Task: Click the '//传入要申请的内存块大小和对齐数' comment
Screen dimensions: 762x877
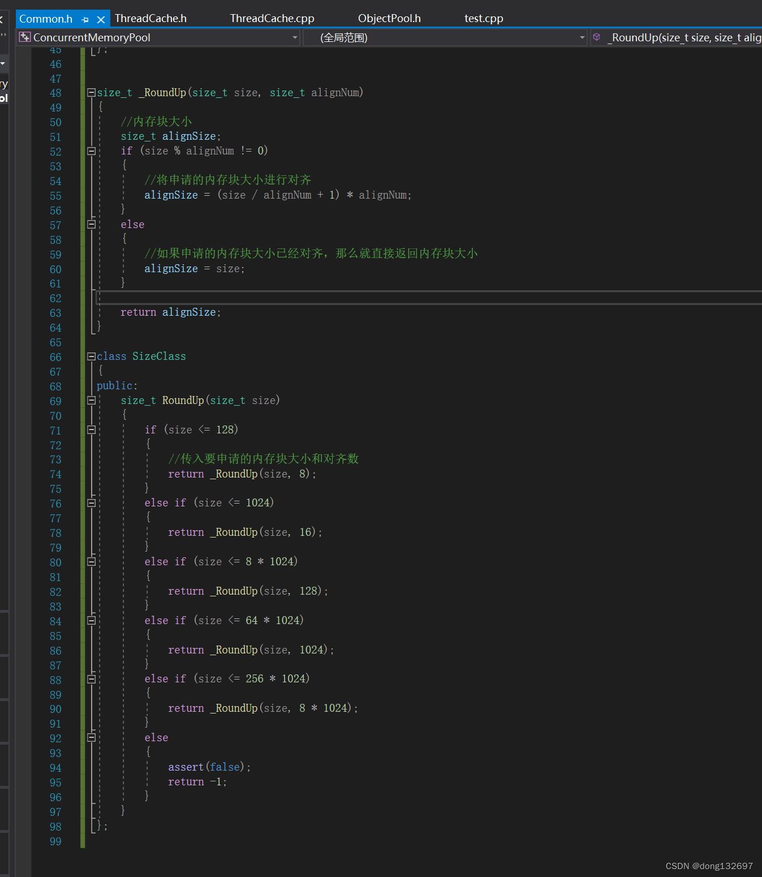Action: pyautogui.click(x=264, y=459)
